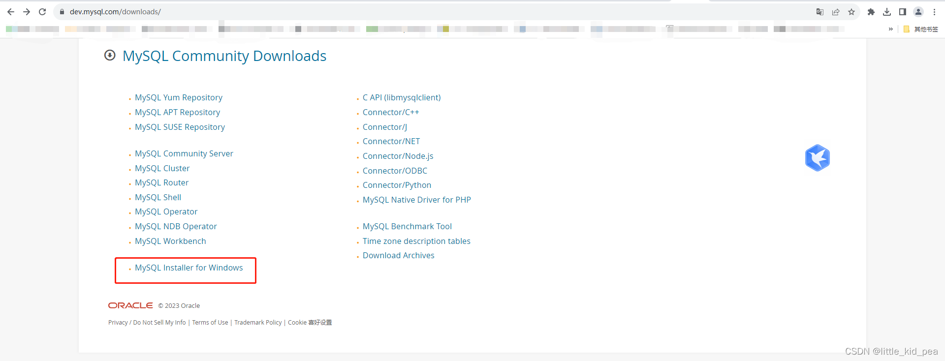Open the Chrome three-dot menu

click(934, 12)
